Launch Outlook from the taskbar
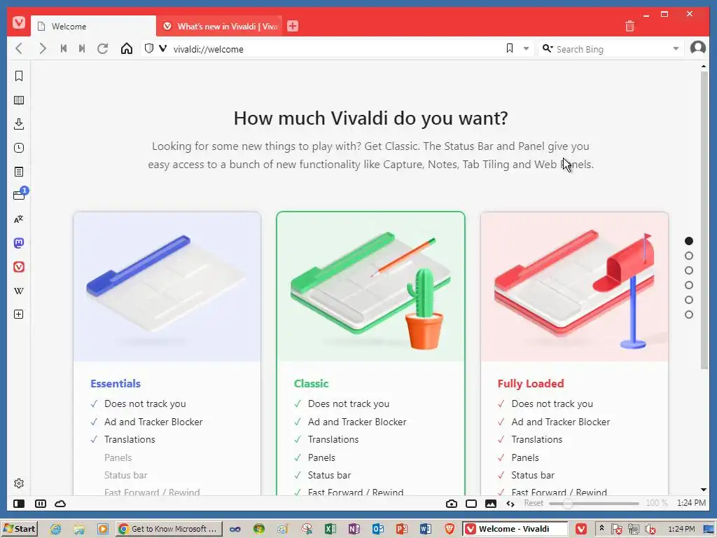This screenshot has width=717, height=538. (377, 529)
